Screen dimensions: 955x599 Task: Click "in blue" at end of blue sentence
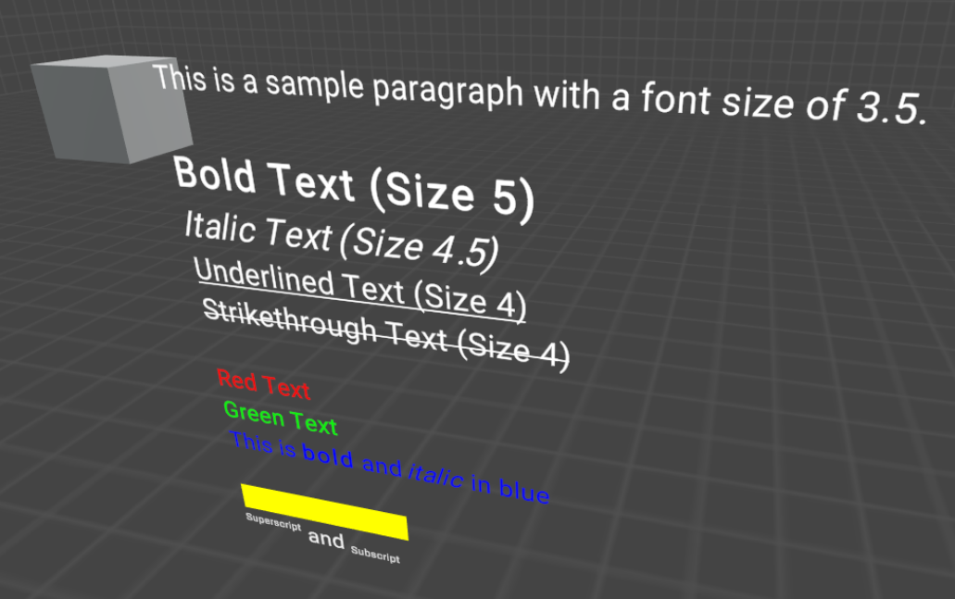point(509,489)
